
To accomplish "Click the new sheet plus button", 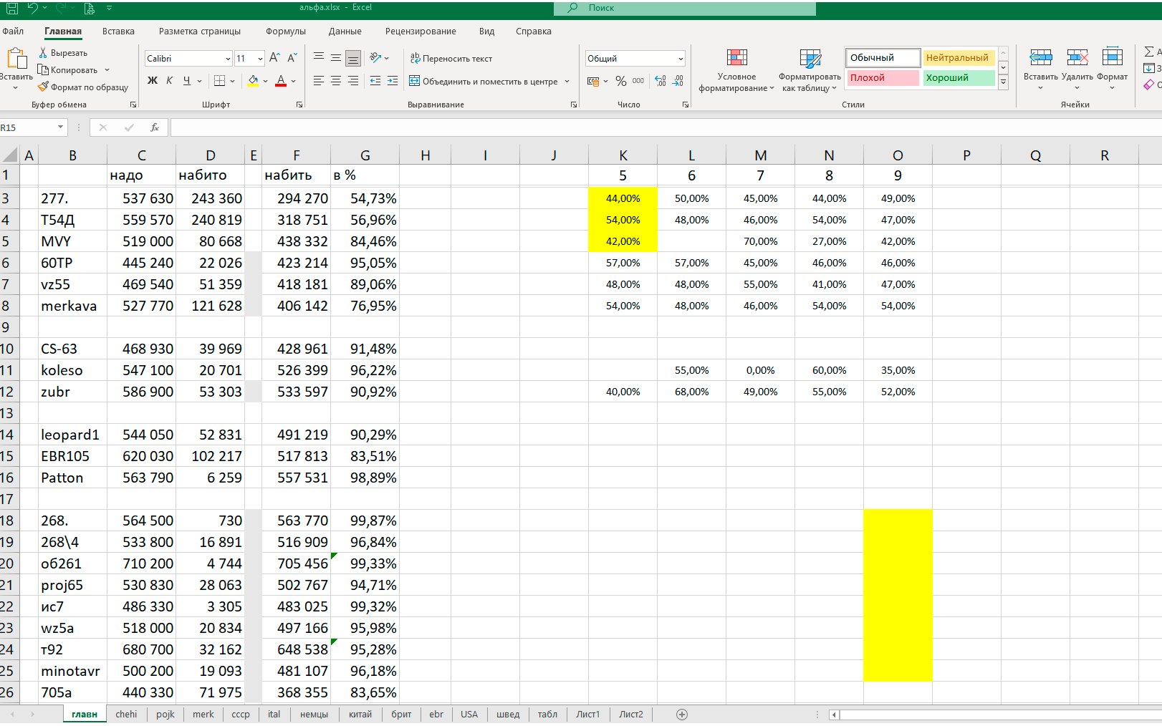I will point(682,715).
